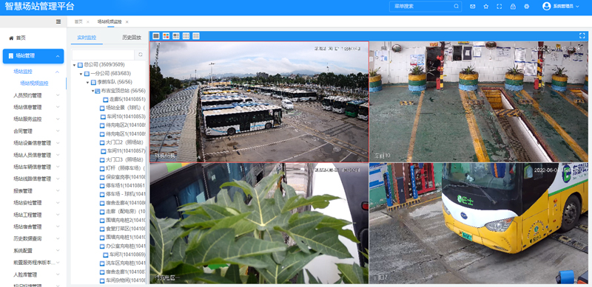Screen dimensions: 592x287
Task: Open the 系统管理员 user dropdown
Action: click(x=561, y=7)
